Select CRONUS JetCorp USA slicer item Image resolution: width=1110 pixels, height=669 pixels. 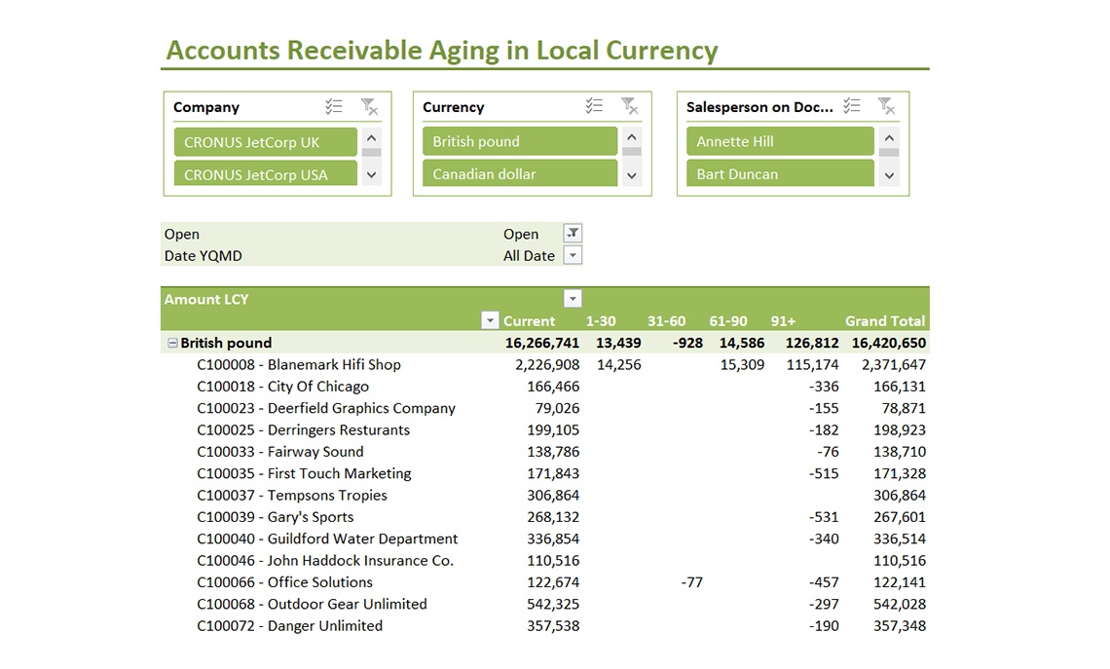(x=266, y=173)
